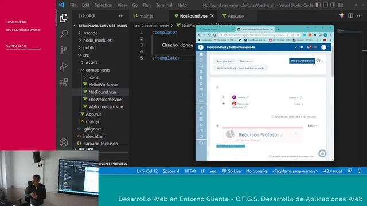Expand the .vscode folder
Viewport: 367px width, 206px height.
80,33
